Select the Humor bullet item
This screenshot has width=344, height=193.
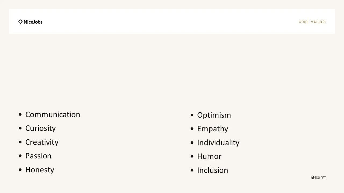pos(209,156)
